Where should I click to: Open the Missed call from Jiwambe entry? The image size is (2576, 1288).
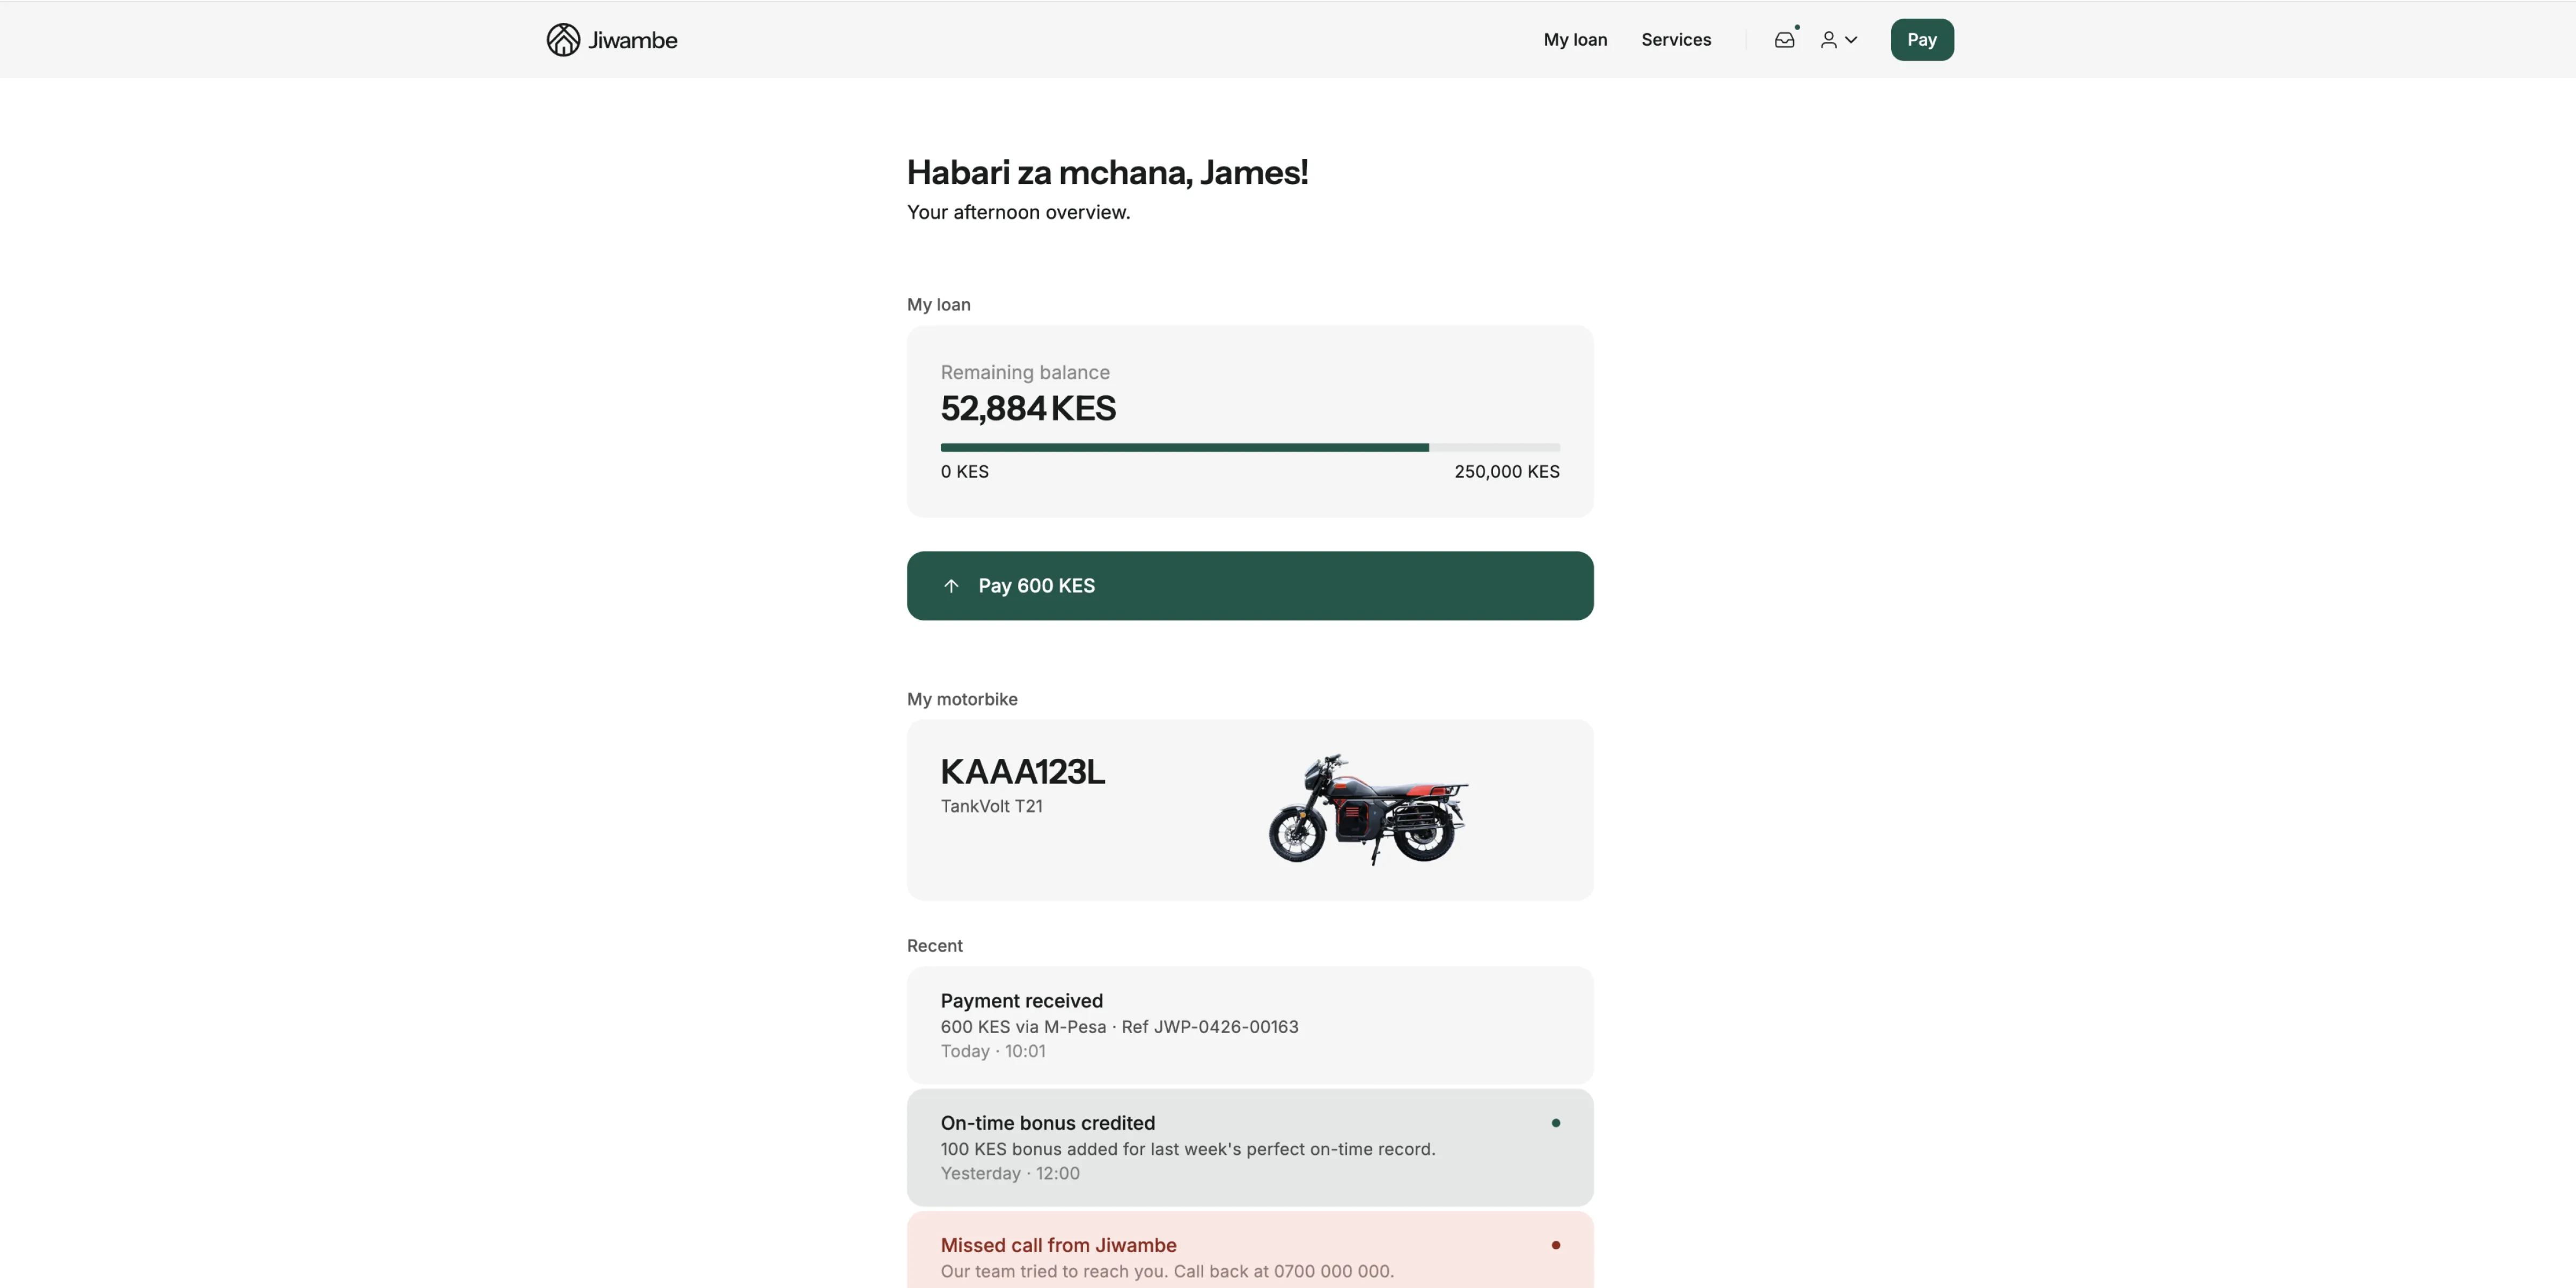pos(1250,1250)
